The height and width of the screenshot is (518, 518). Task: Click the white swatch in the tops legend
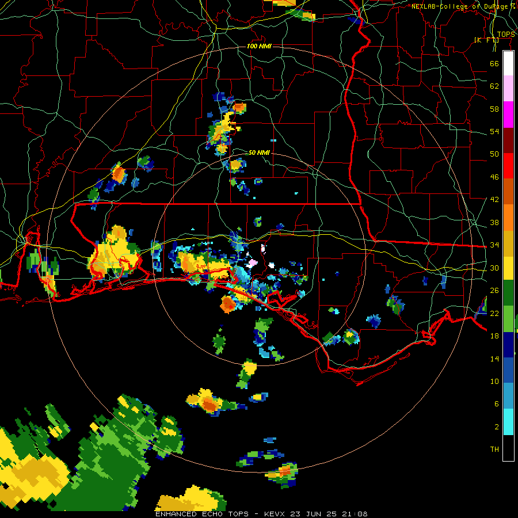(508, 63)
